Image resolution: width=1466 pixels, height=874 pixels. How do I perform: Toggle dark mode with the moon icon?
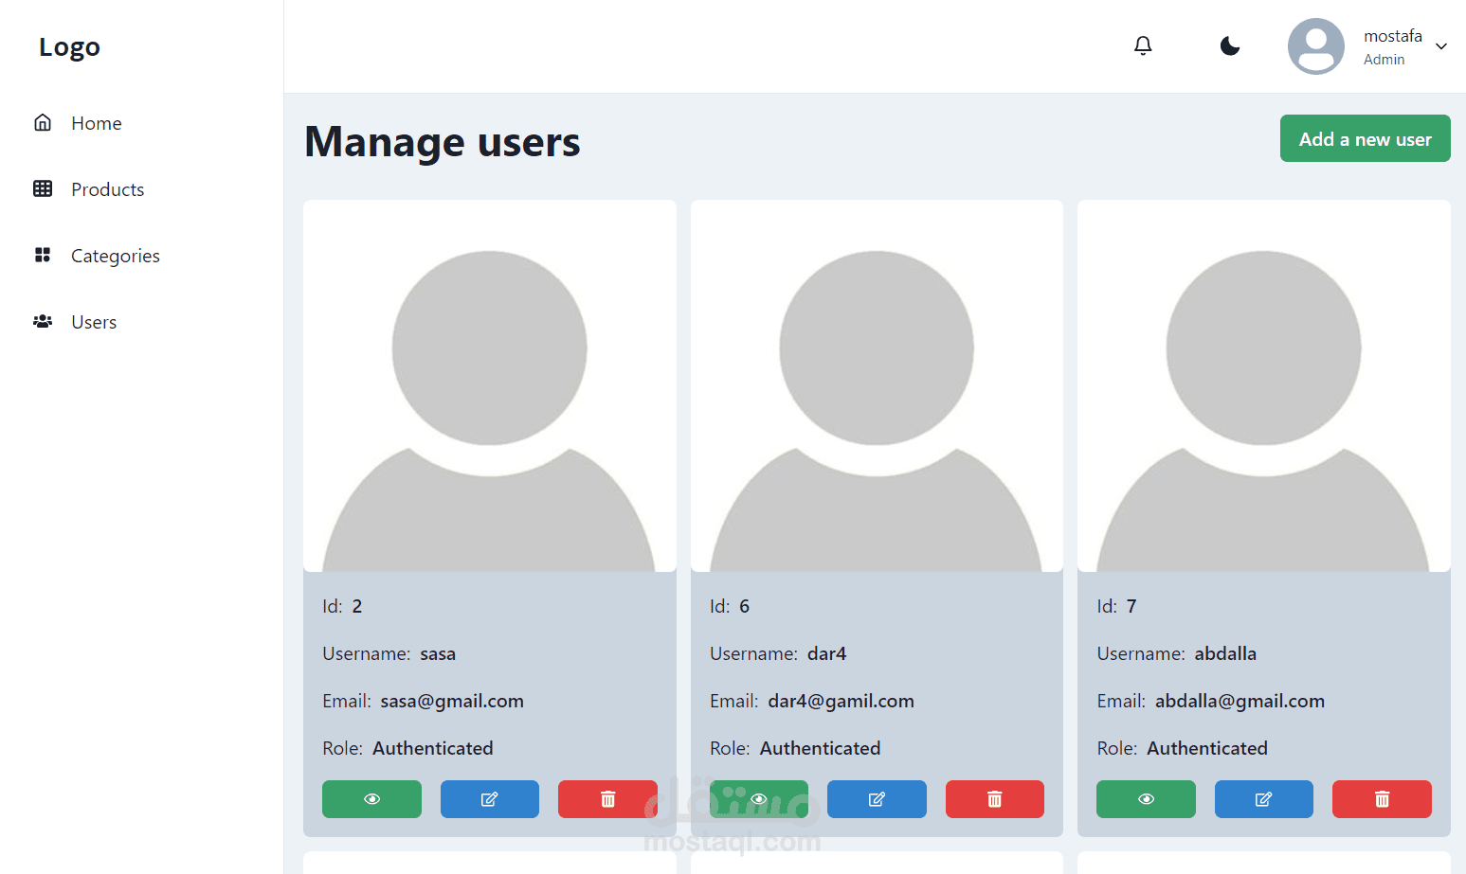[x=1229, y=45]
